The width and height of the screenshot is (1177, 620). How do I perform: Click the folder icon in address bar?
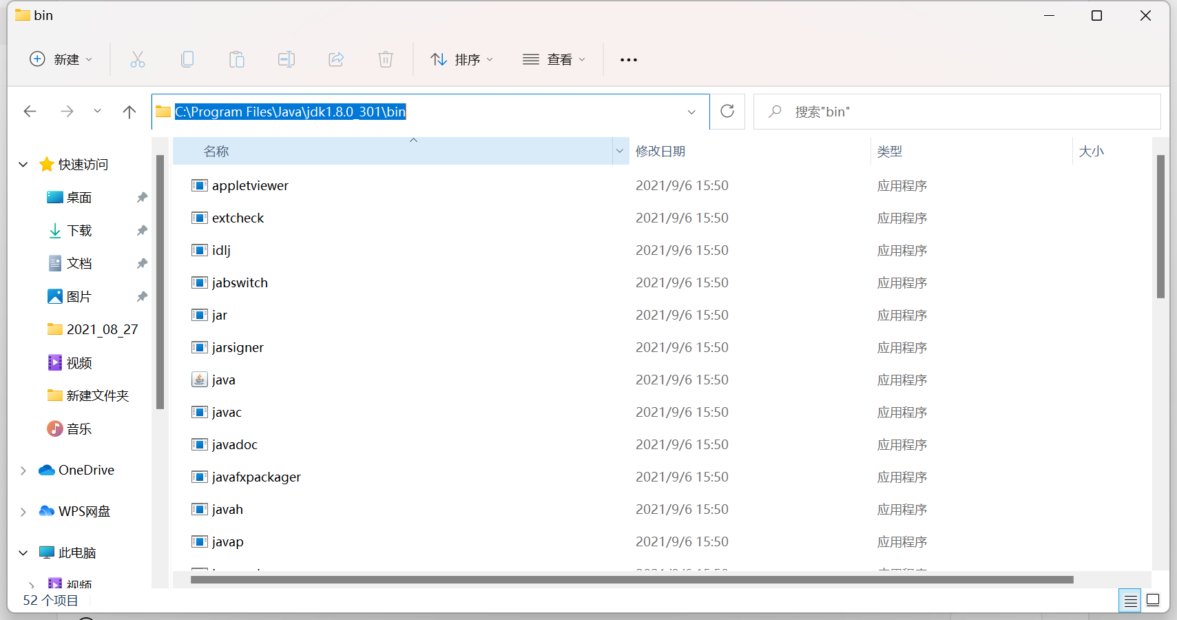163,112
